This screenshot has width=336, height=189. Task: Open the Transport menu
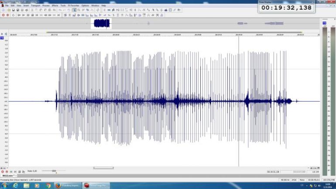(36, 5)
